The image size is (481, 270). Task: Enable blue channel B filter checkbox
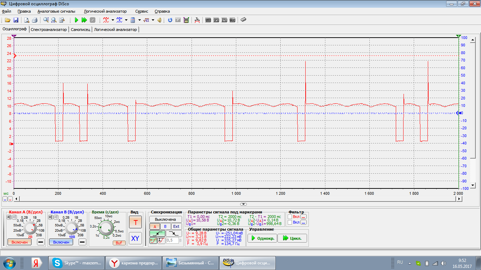pyautogui.click(x=290, y=222)
